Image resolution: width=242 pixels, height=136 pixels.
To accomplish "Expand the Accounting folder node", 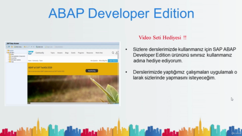I will pos(8,58).
